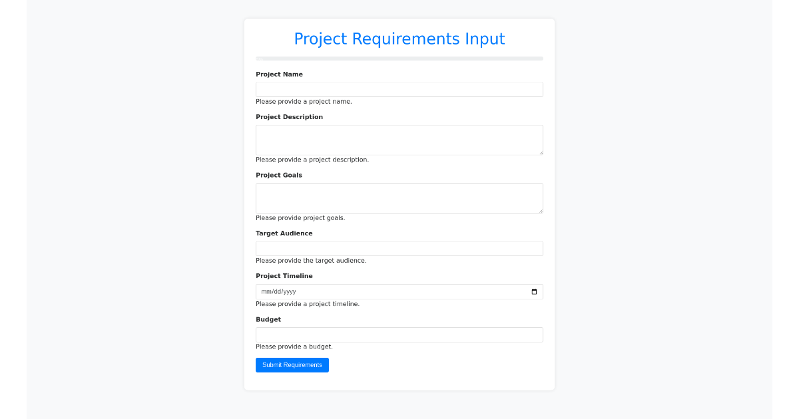Click the calendar icon in the timeline field
This screenshot has width=799, height=419.
pos(533,291)
